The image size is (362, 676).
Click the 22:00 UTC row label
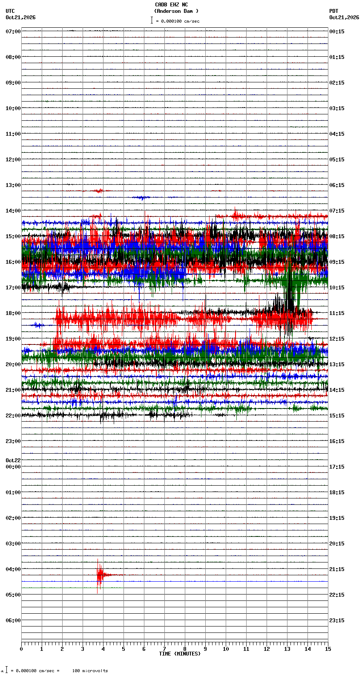tap(13, 416)
